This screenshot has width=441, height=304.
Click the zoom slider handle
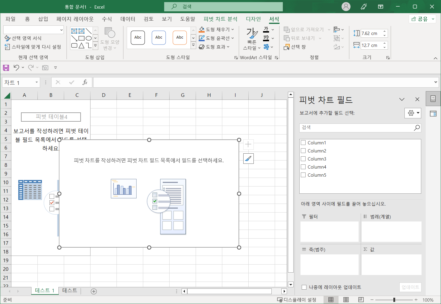click(x=394, y=300)
